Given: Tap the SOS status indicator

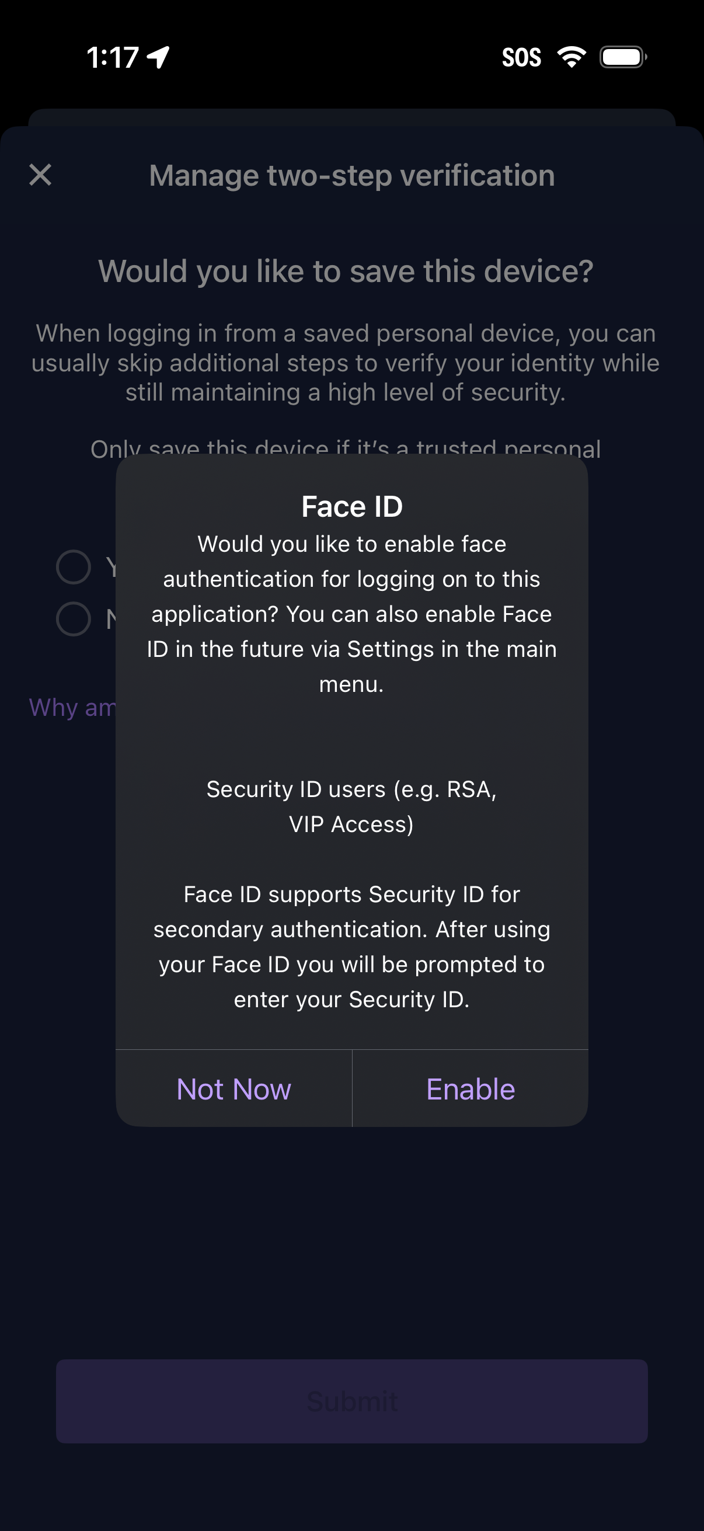Looking at the screenshot, I should click(x=521, y=58).
